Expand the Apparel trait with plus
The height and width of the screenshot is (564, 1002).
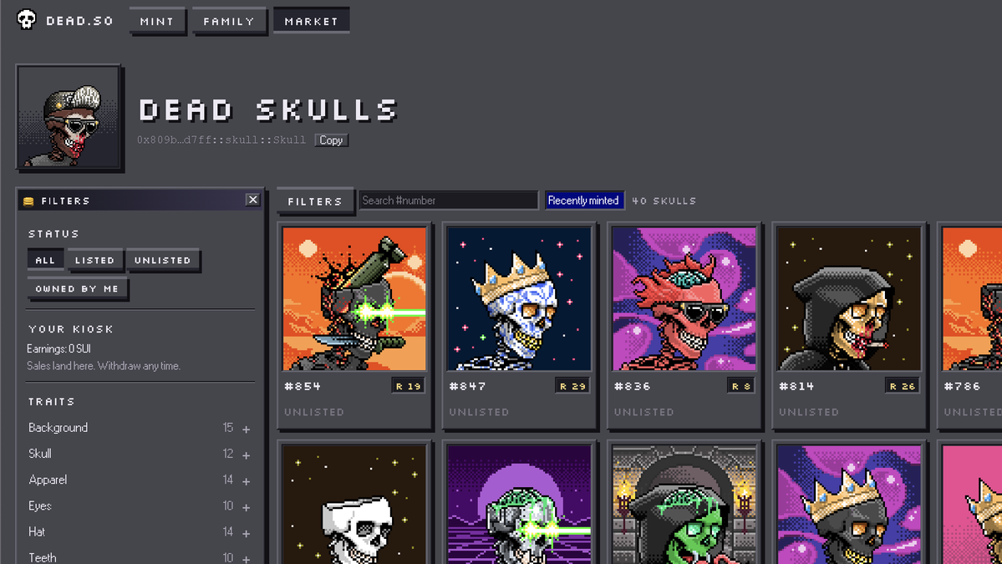click(246, 481)
